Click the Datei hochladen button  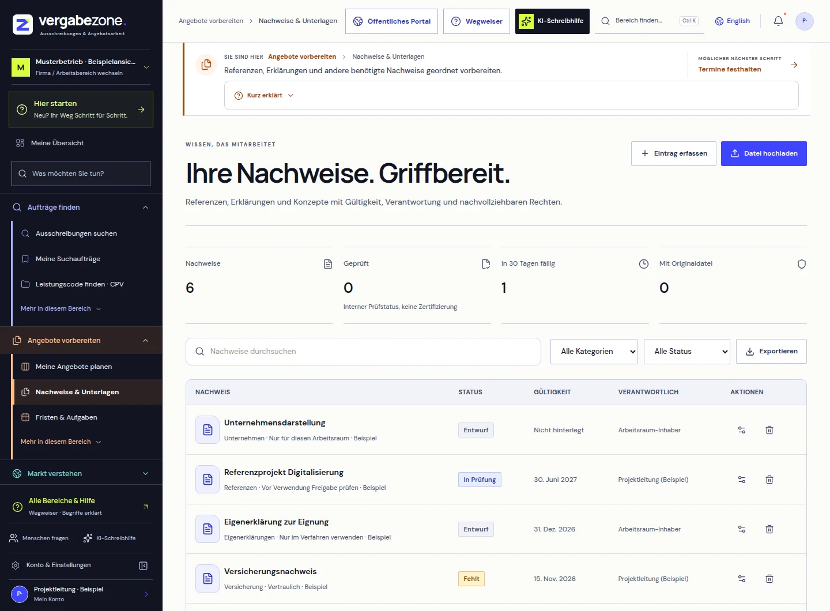[x=764, y=154]
